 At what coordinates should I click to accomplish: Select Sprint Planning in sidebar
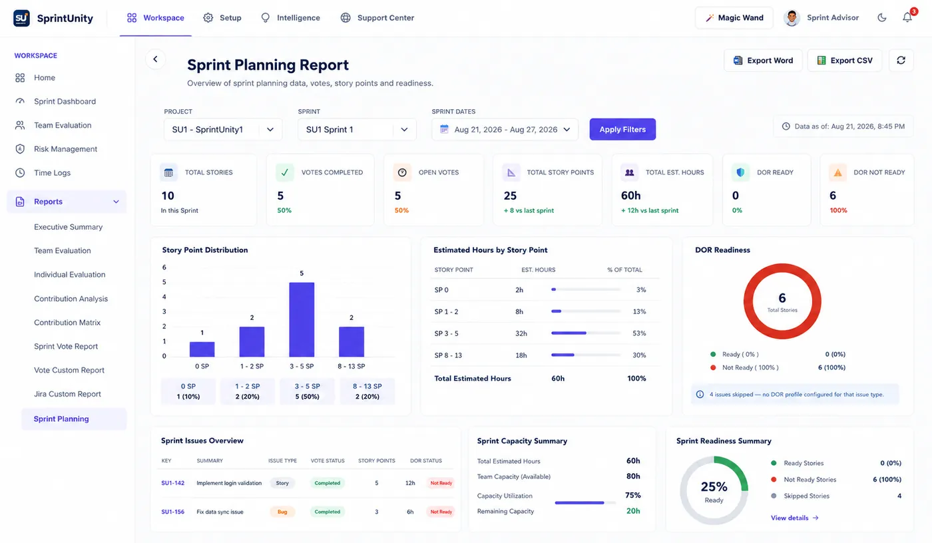(x=74, y=419)
